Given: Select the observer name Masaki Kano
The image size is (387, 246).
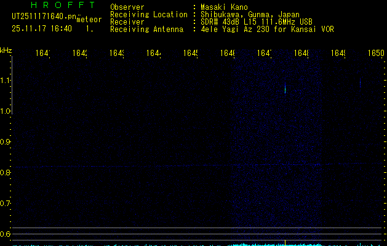Looking at the screenshot, I should [224, 7].
